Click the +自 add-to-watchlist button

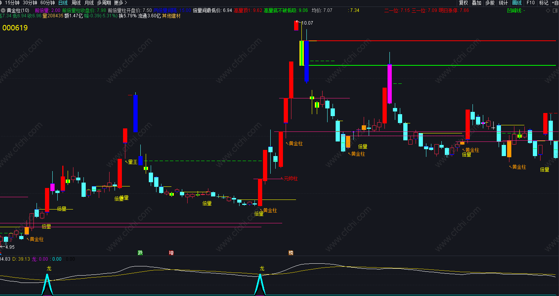point(555,3)
